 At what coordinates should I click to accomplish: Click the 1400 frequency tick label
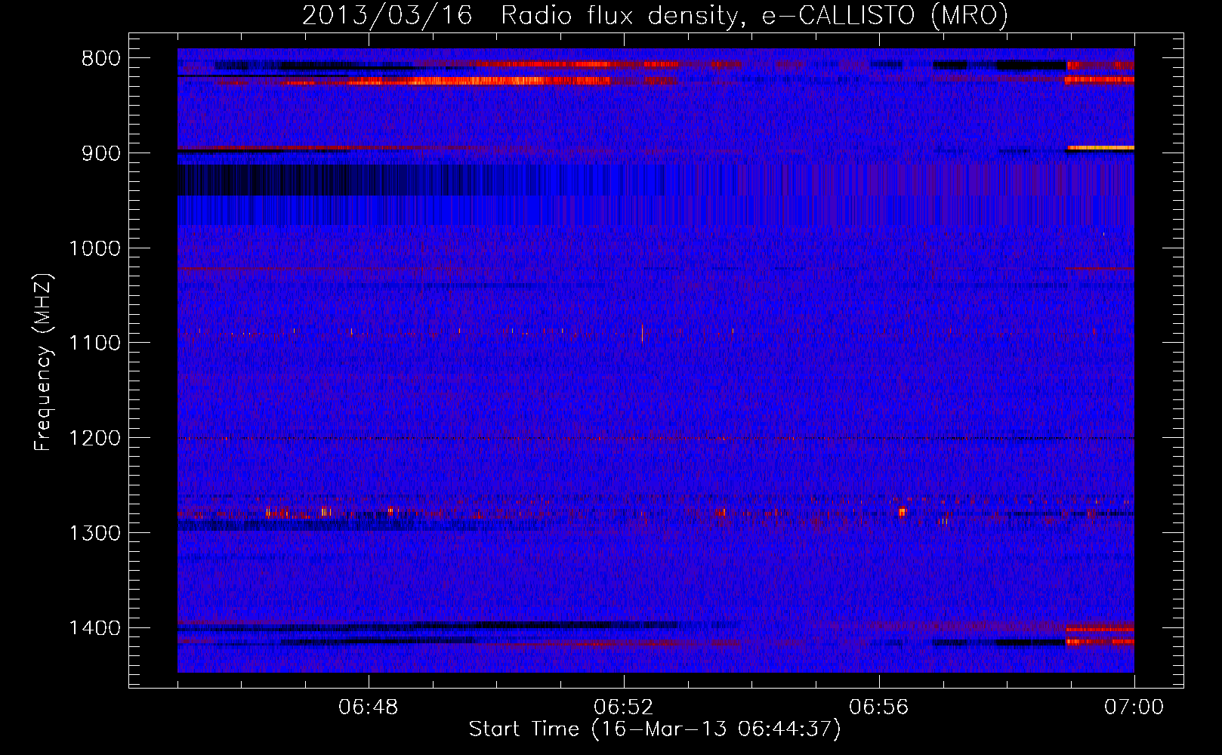click(x=94, y=628)
